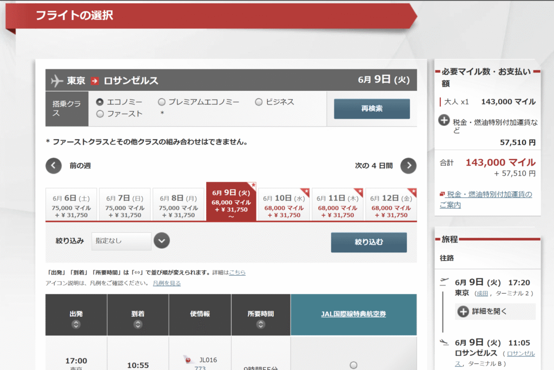Select the 6月 10日 (水) date tab

click(283, 204)
